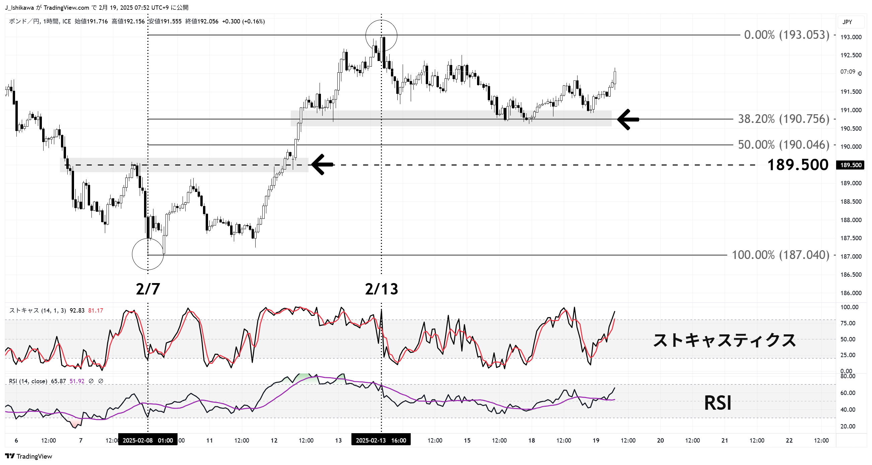Click date 19 on the time axis

[x=596, y=440]
